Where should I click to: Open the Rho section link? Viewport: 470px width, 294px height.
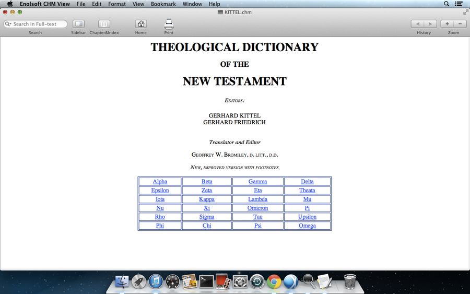(x=160, y=217)
